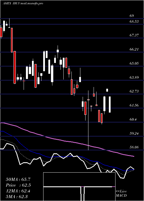Select the 68.53 price axis label
Image resolution: width=144 pixels, height=201 pixels.
[134, 22]
